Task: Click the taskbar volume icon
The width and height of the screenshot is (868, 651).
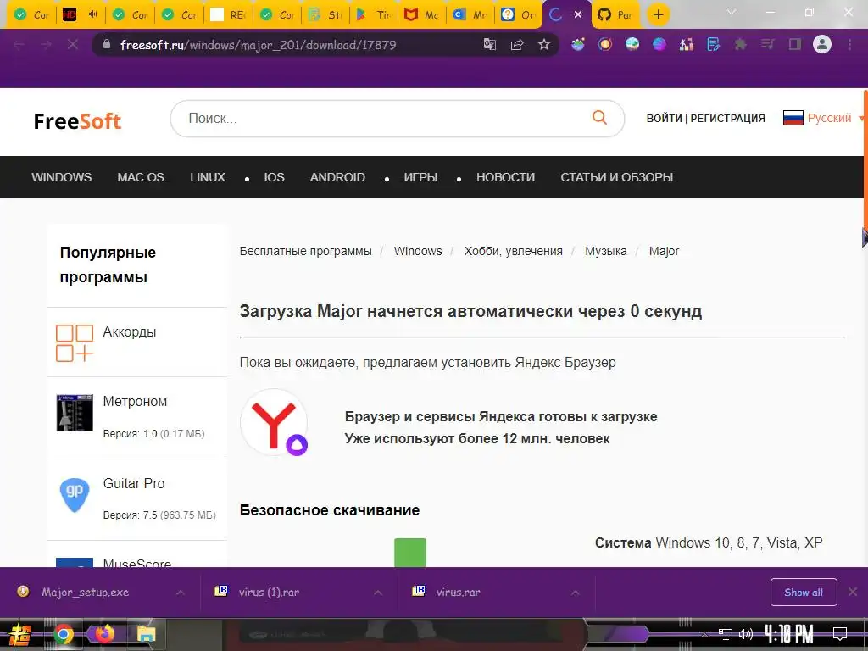Action: pyautogui.click(x=746, y=634)
